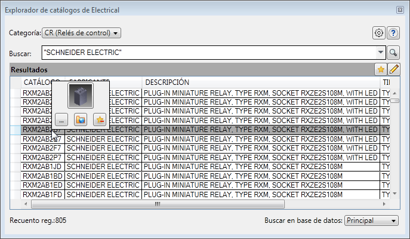Click horizontal scrollbar left arrow
The width and height of the screenshot is (410, 239).
pos(26,204)
